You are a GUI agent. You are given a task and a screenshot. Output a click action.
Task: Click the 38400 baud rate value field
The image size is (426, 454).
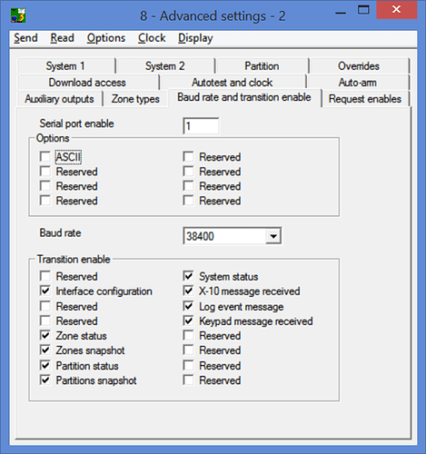224,236
